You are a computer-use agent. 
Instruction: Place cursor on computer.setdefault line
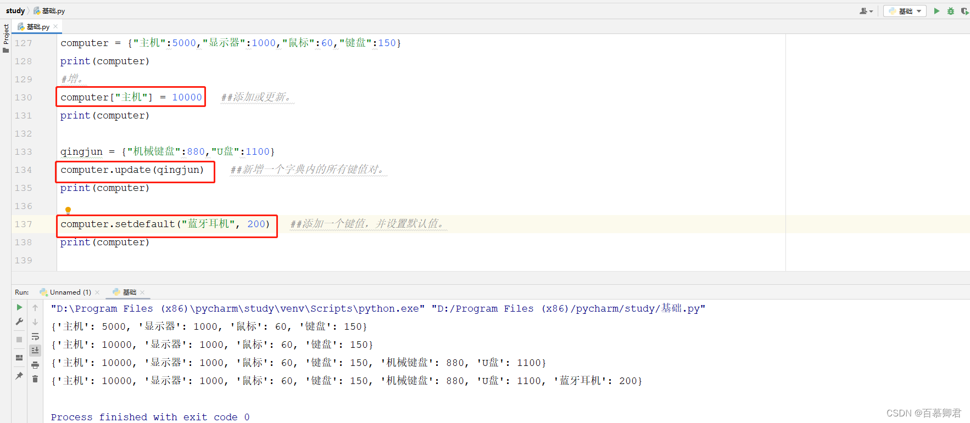[x=165, y=224]
